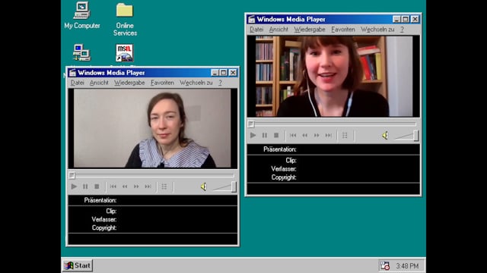Click Stop in the left Media Player window

[97, 187]
